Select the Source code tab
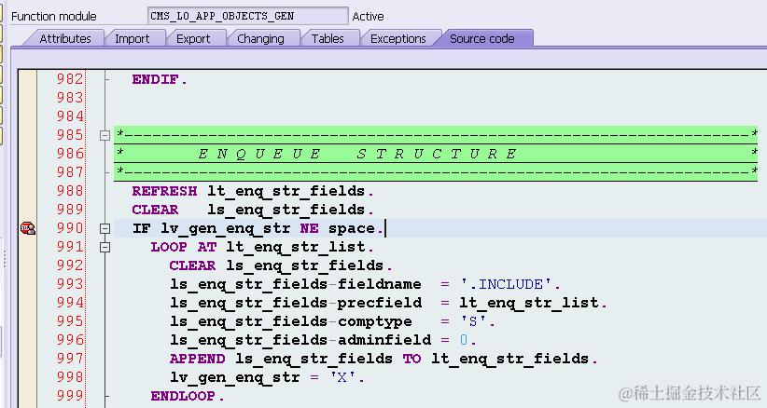Viewport: 767px width, 408px height. [482, 38]
